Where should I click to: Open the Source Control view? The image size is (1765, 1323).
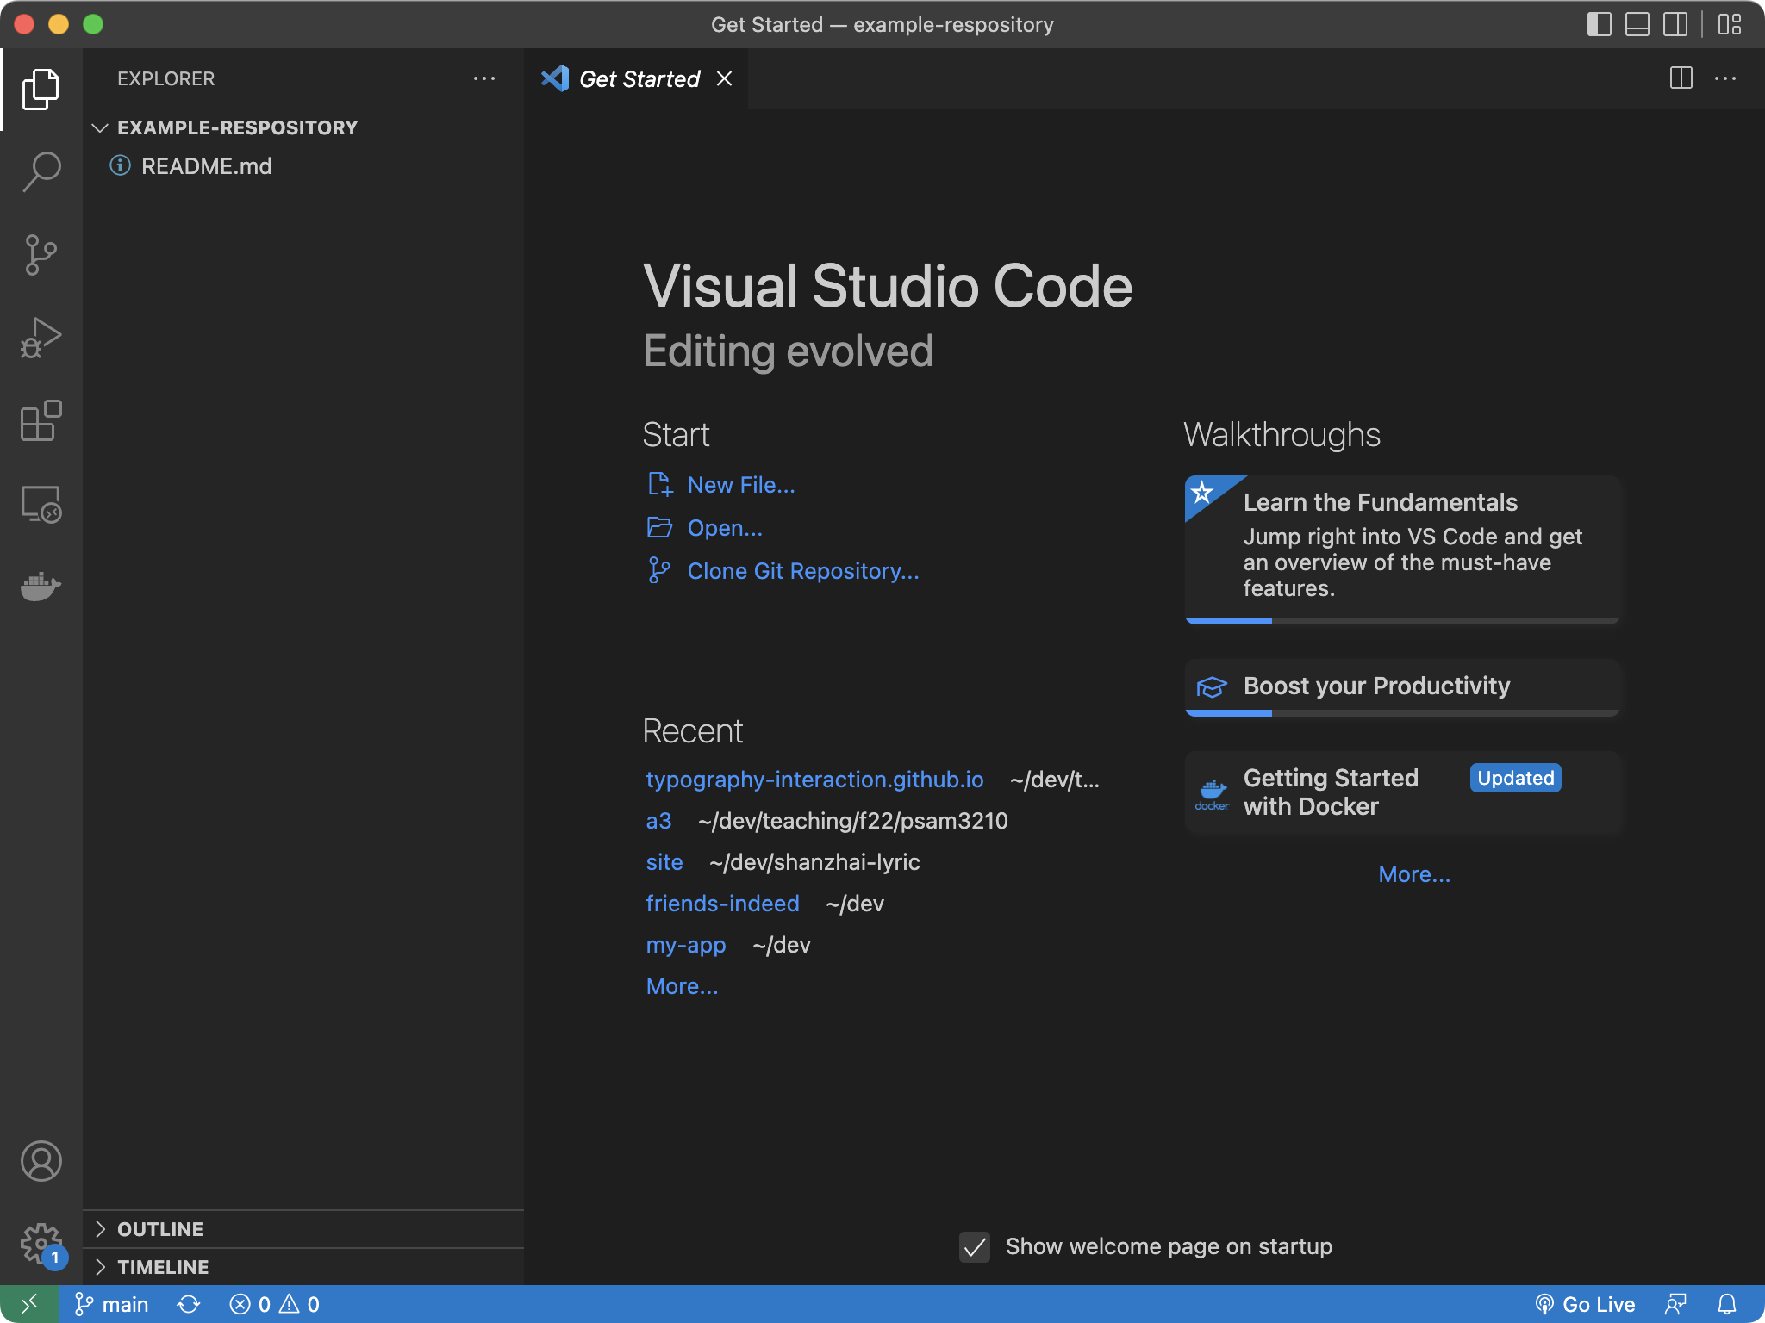pyautogui.click(x=41, y=255)
